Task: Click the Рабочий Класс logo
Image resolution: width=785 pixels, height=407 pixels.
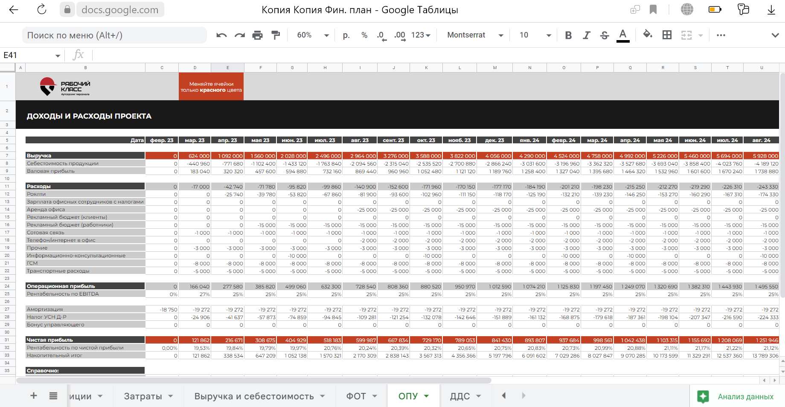Action: click(65, 86)
